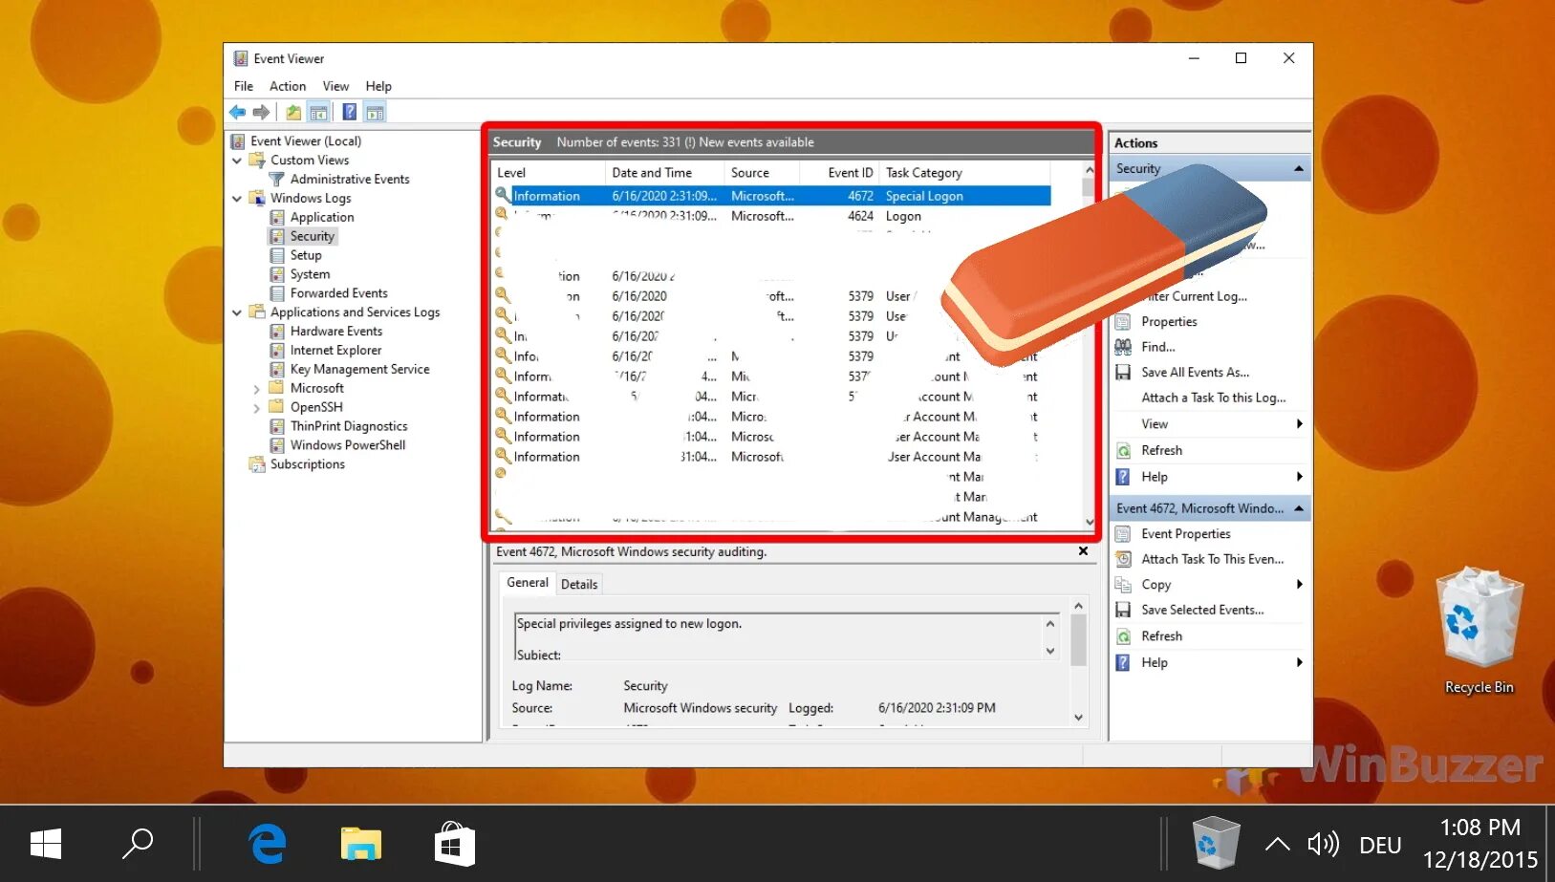Click the Properties icon in Actions pane

coord(1124,322)
